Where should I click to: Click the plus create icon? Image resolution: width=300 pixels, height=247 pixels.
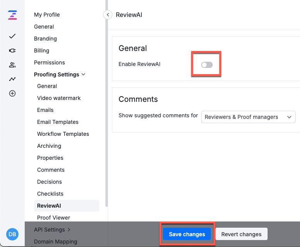click(12, 93)
